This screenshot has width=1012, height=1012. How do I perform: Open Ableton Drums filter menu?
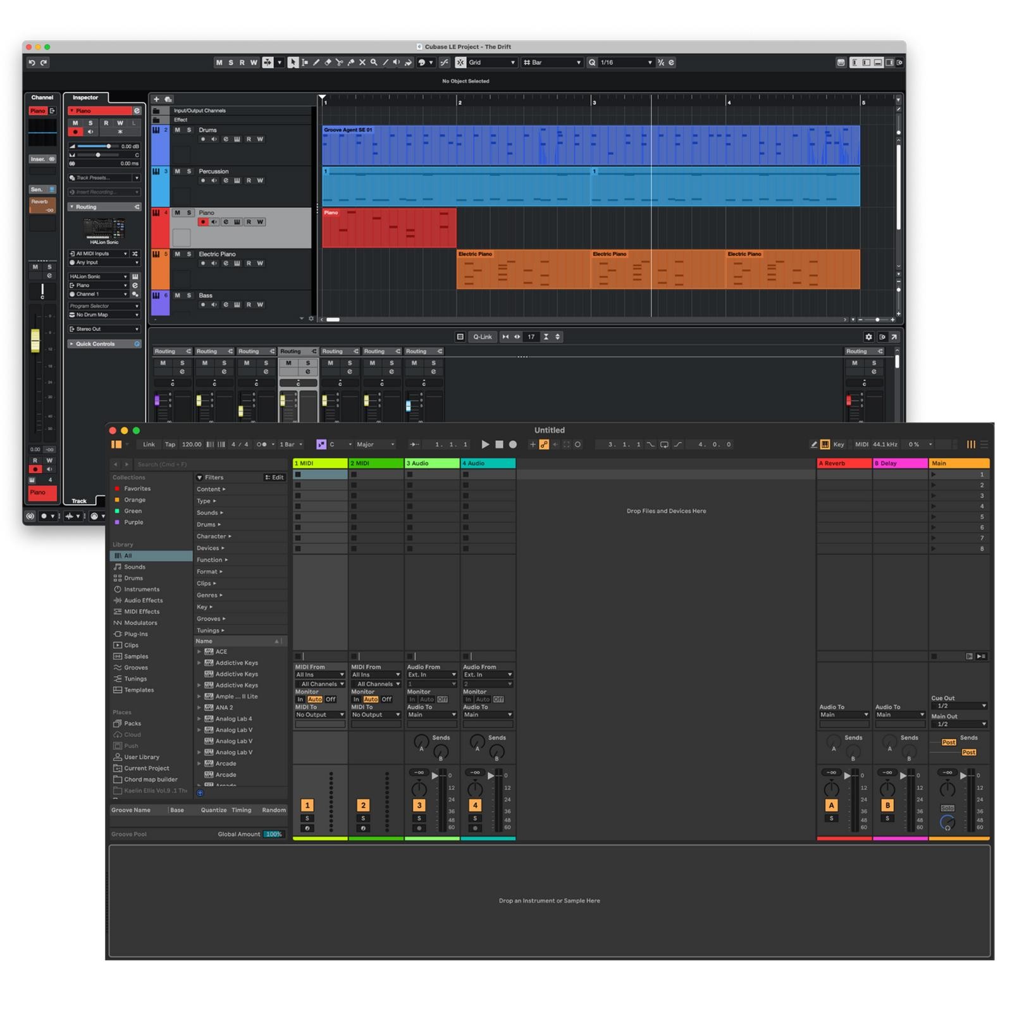pos(208,525)
